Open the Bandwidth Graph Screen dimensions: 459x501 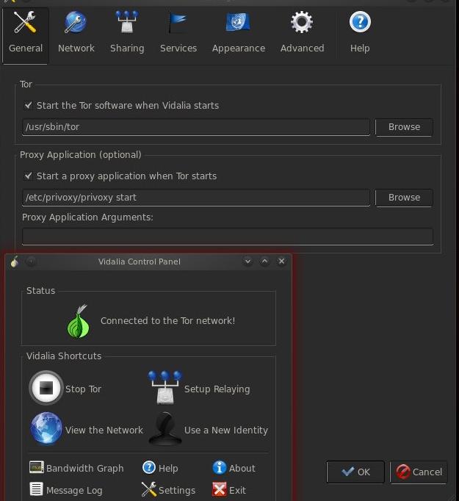tap(76, 468)
